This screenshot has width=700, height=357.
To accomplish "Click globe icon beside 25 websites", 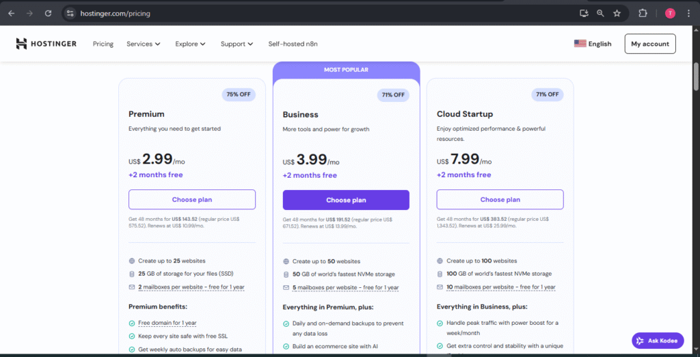I will tap(132, 261).
